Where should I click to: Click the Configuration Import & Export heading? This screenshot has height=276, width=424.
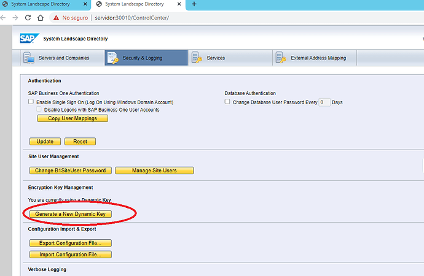click(x=62, y=229)
